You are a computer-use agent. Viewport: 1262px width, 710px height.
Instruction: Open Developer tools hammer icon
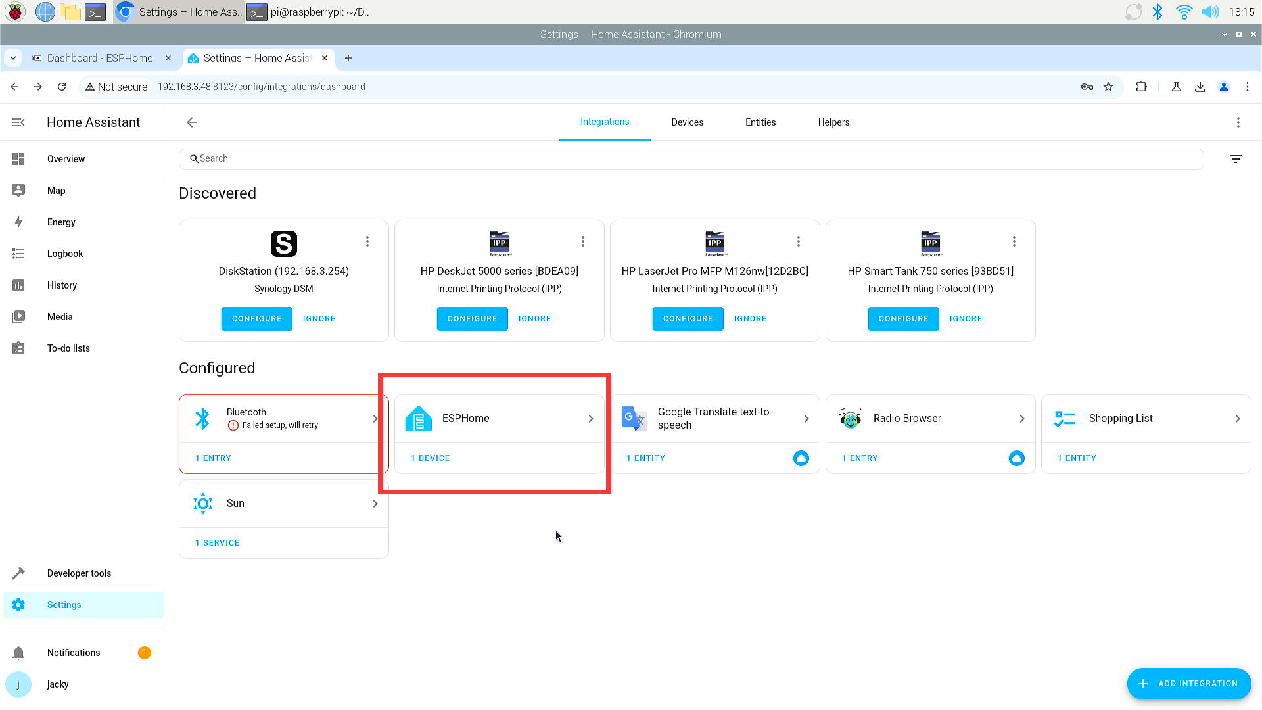tap(18, 573)
